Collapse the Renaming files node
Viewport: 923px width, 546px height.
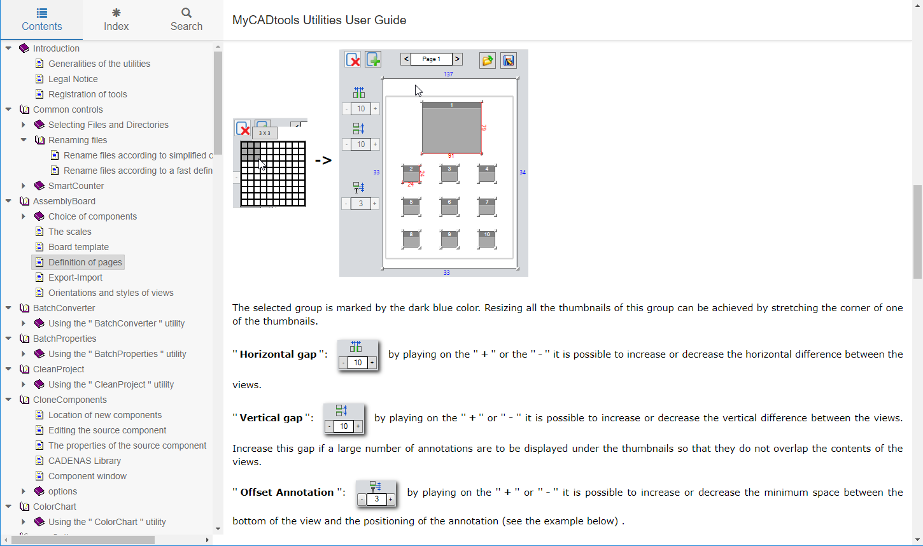tap(24, 140)
